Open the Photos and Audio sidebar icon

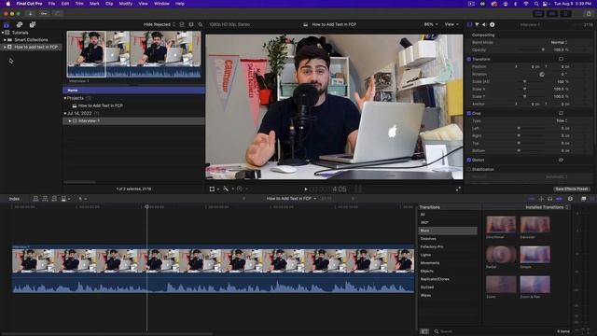point(20,25)
